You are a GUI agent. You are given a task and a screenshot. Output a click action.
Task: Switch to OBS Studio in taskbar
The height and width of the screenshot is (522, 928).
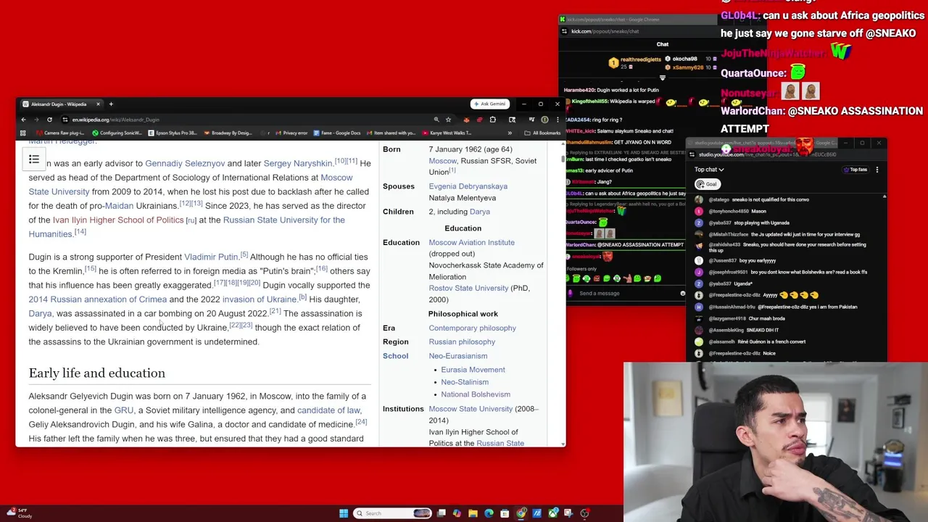585,513
